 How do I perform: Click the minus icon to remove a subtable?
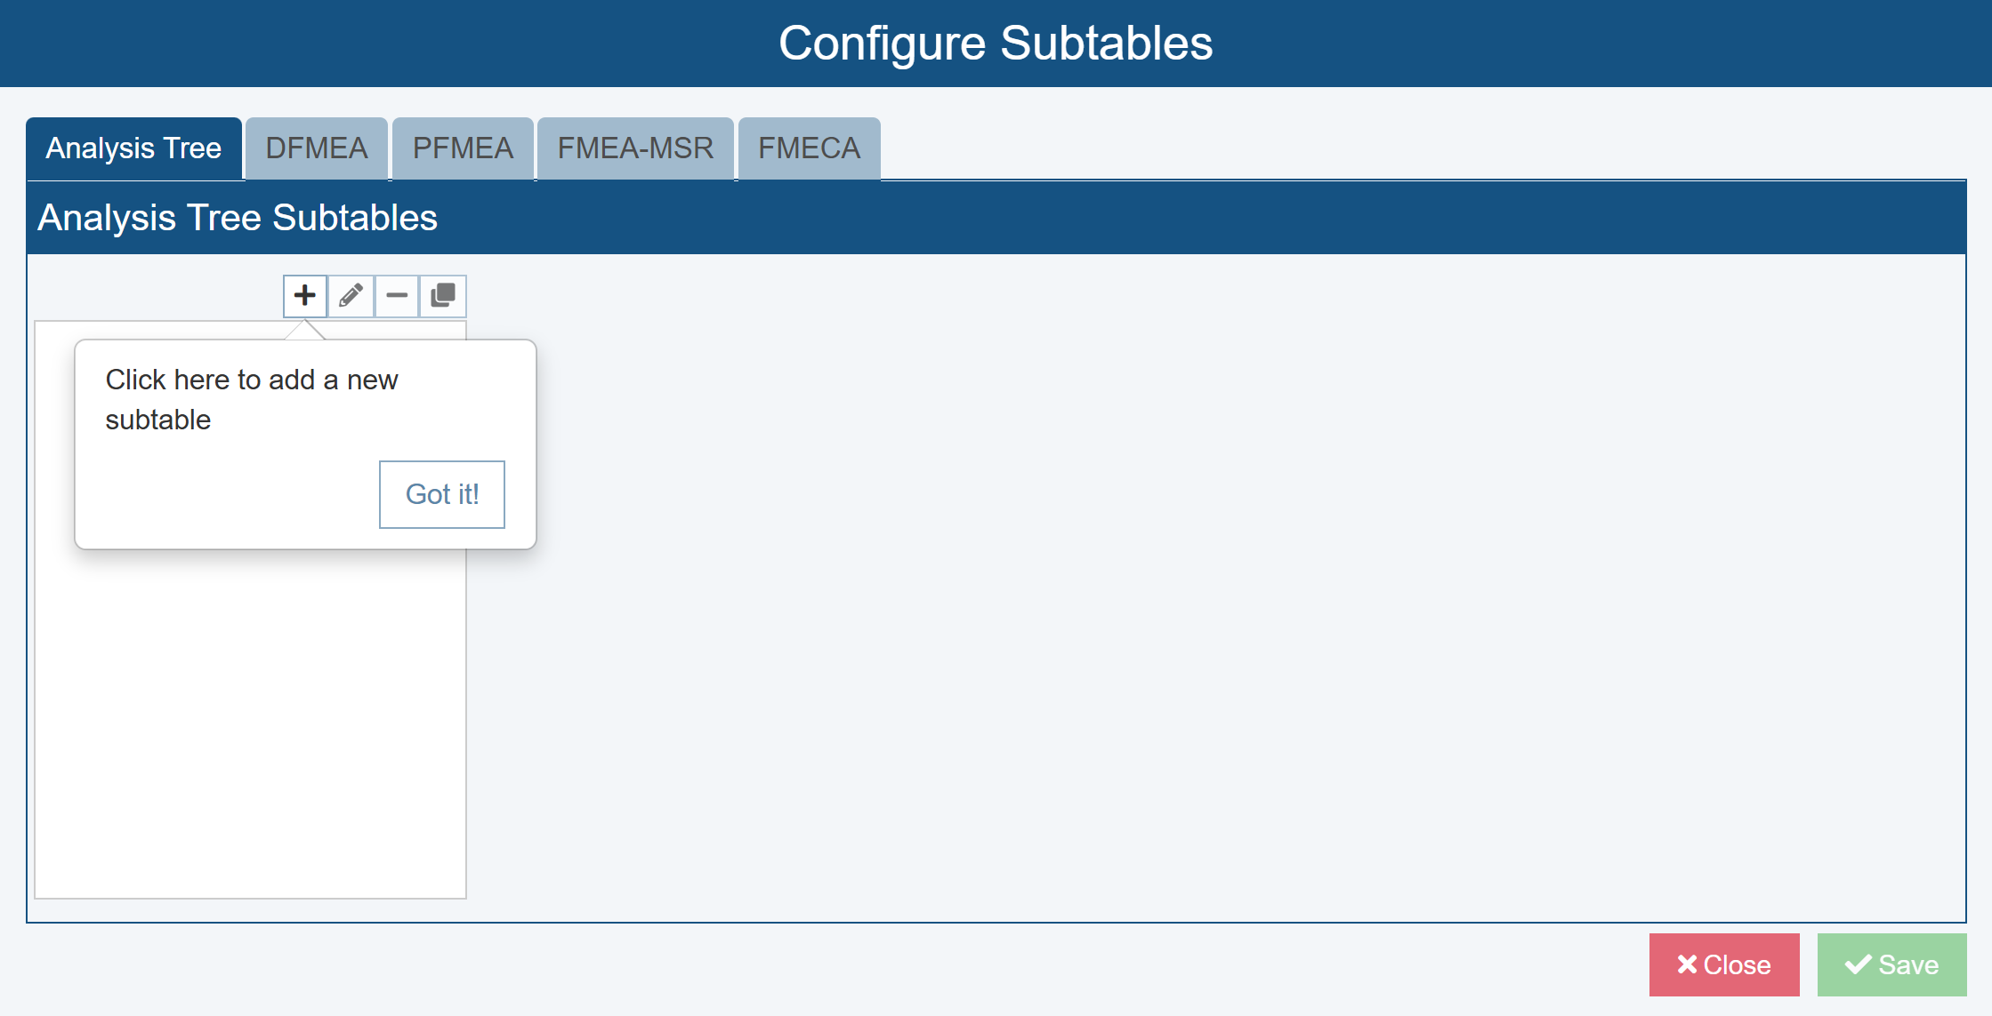[x=397, y=295]
